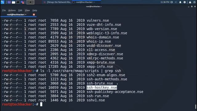Click whois-ip.nse filename
197x111 pixels.
click(x=99, y=41)
